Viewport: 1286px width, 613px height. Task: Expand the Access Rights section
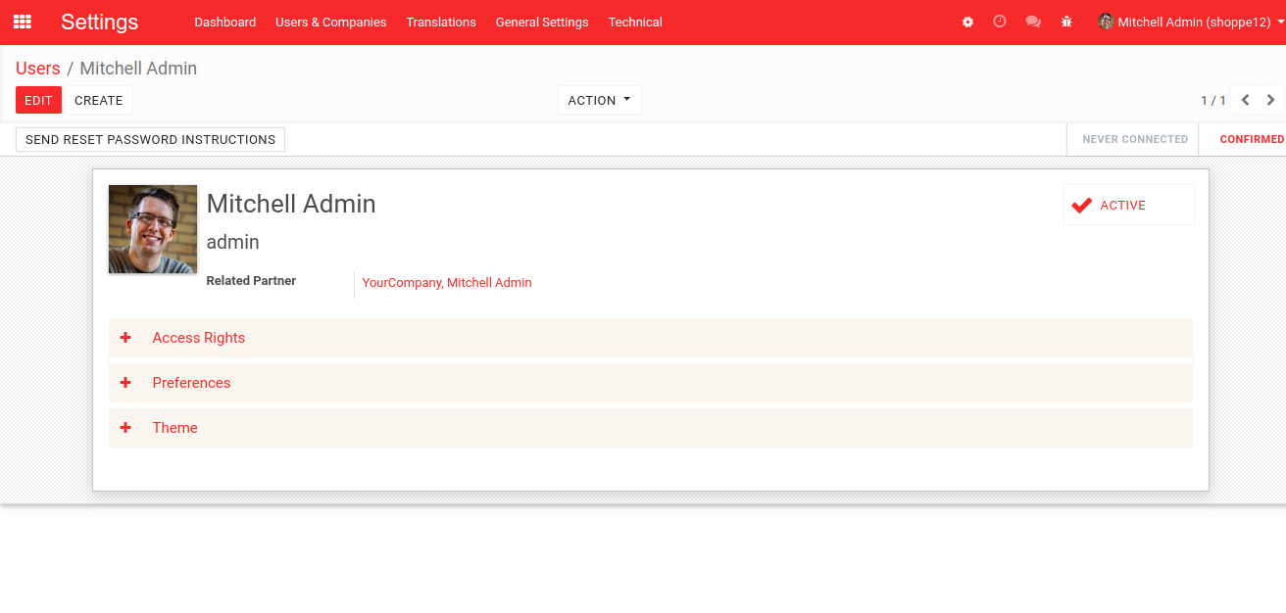[651, 338]
